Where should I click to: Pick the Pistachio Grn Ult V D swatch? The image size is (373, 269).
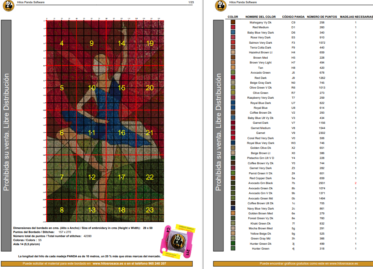pos(233,158)
